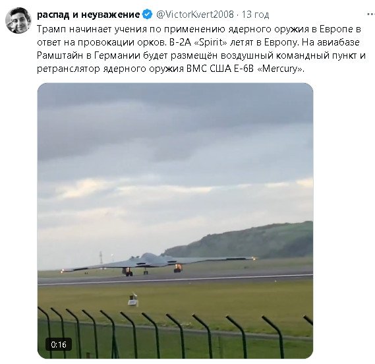
Task: Click the antenna tower behind the bomber
Action: pos(101,258)
